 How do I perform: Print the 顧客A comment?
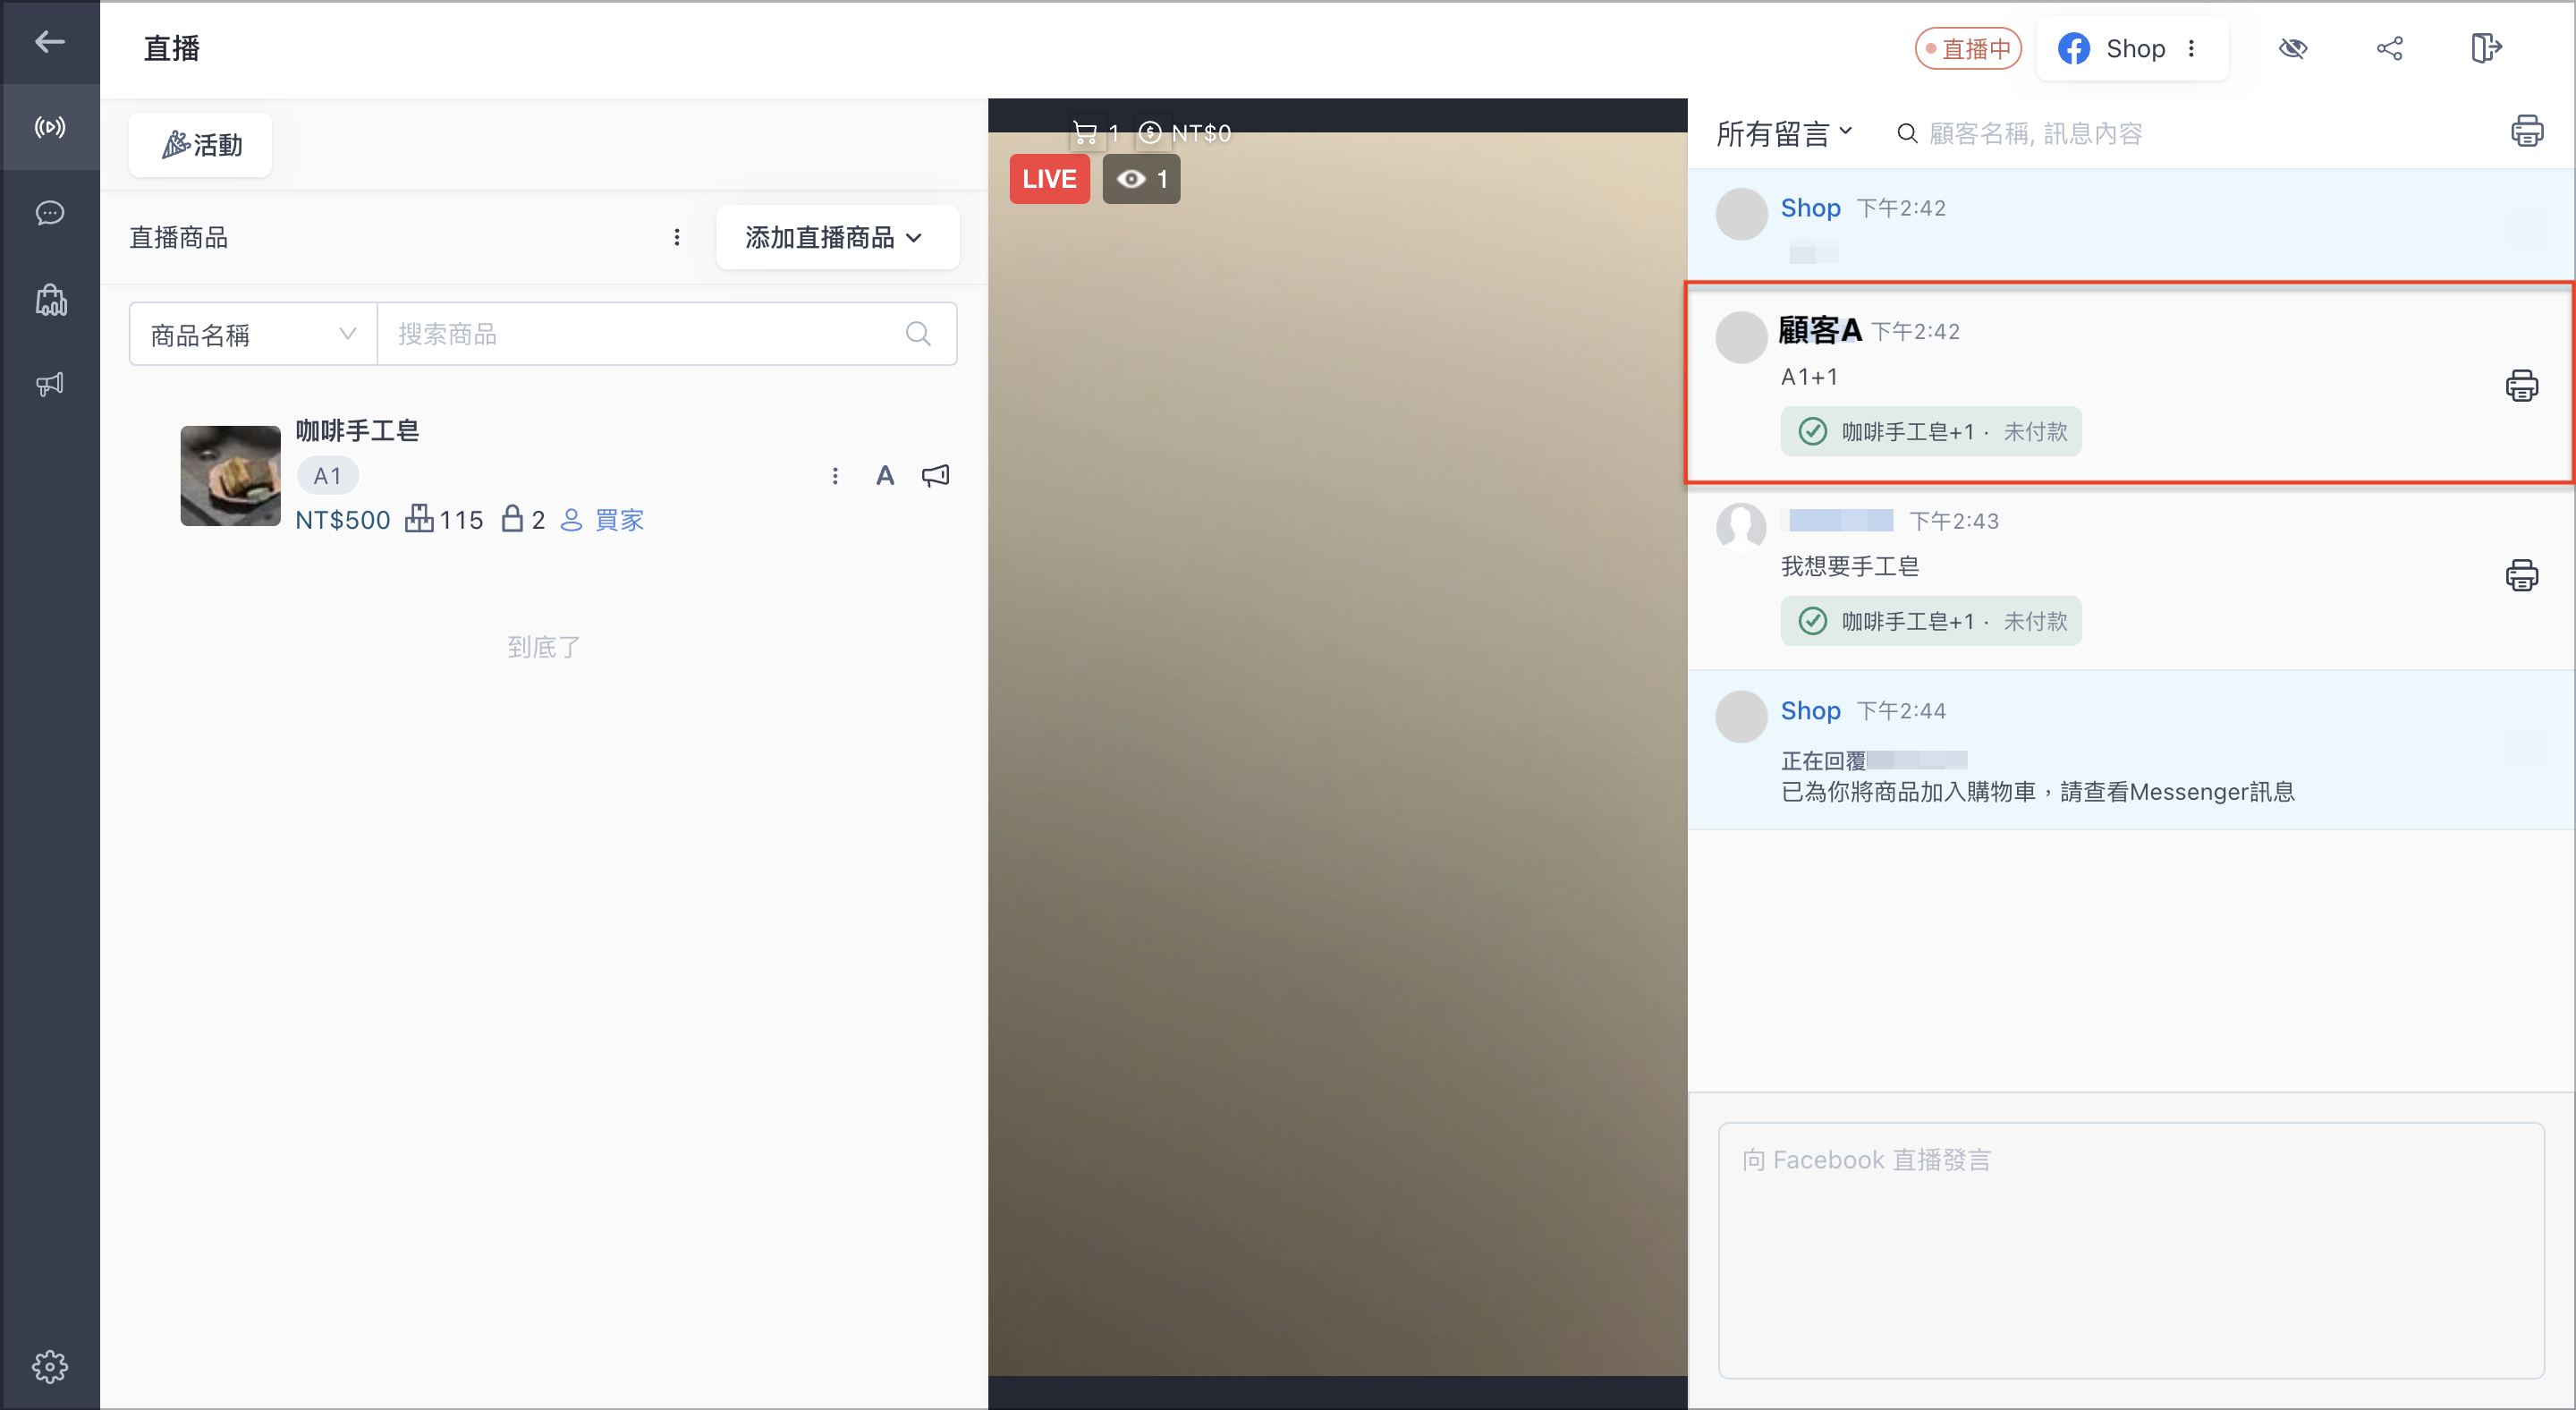coord(2521,385)
